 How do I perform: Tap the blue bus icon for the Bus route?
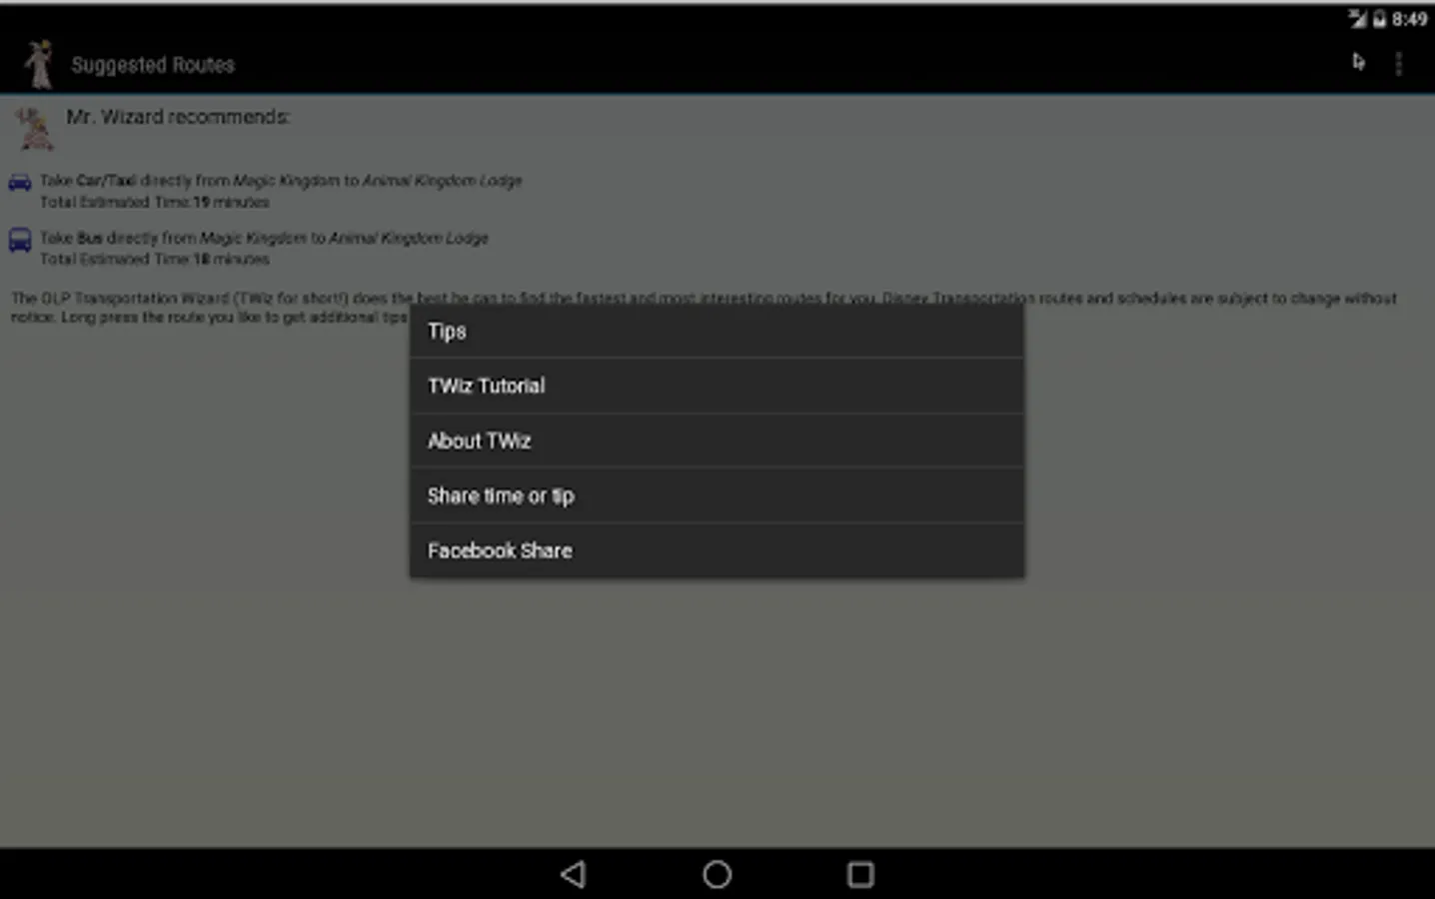(x=20, y=241)
